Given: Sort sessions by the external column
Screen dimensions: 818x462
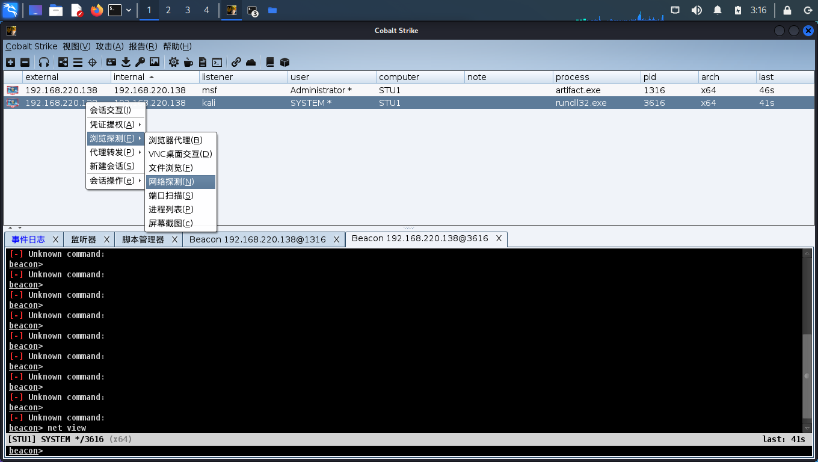Looking at the screenshot, I should tap(67, 77).
